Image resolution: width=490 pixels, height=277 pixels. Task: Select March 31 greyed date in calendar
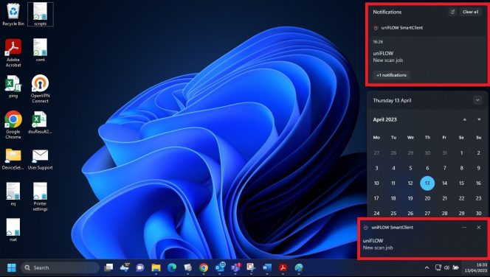(444, 152)
